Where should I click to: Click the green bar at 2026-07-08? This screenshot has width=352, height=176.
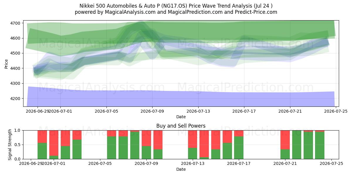(x=135, y=145)
